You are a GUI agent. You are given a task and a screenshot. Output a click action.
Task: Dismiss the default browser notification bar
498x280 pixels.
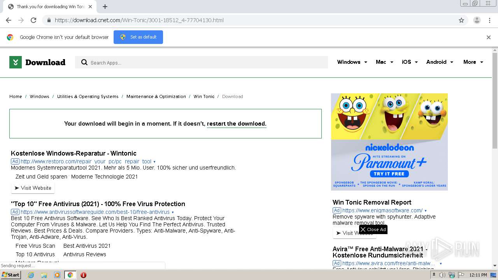pos(489,37)
